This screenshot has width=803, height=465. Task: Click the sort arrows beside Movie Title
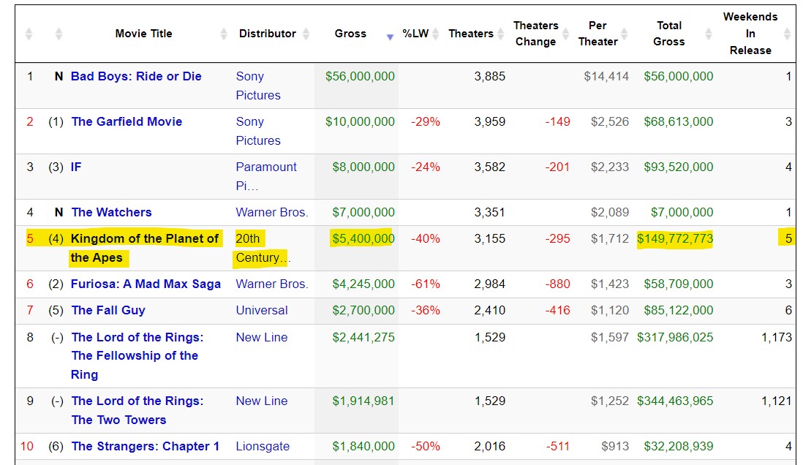pyautogui.click(x=224, y=34)
